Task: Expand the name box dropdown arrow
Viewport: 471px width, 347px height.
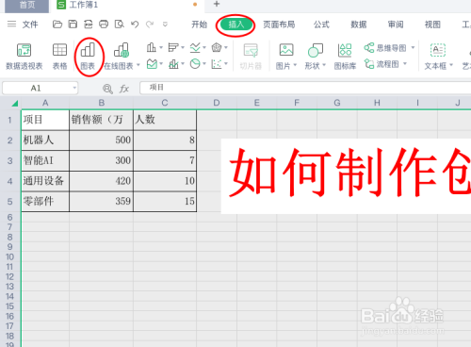Action: click(x=74, y=88)
